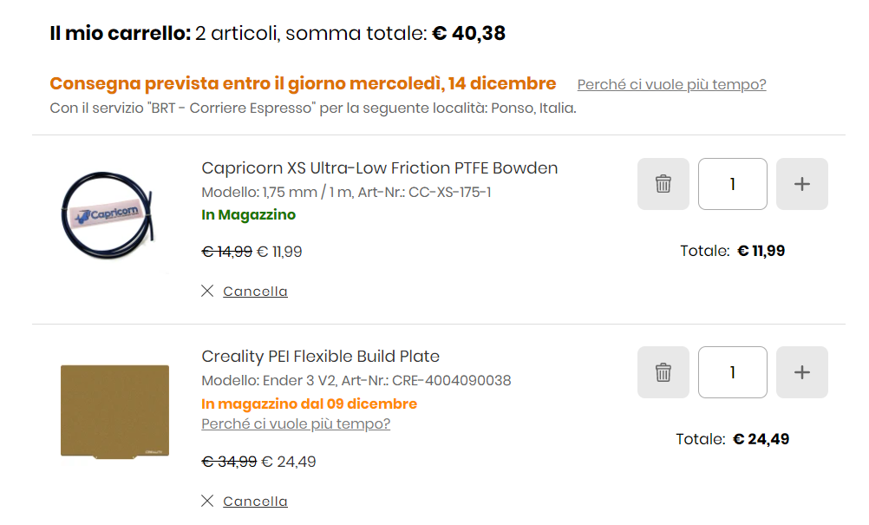
Task: Select quantity field for Creality Build Plate
Action: coord(732,372)
